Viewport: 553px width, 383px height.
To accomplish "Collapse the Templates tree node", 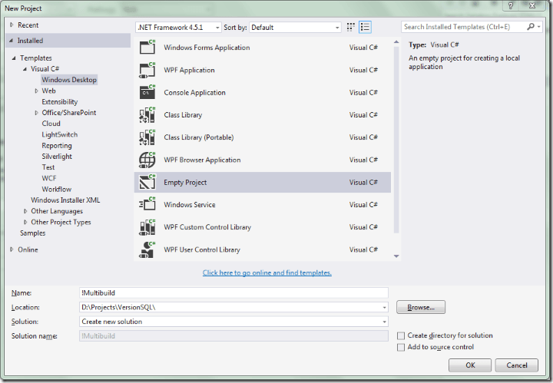I will 14,58.
